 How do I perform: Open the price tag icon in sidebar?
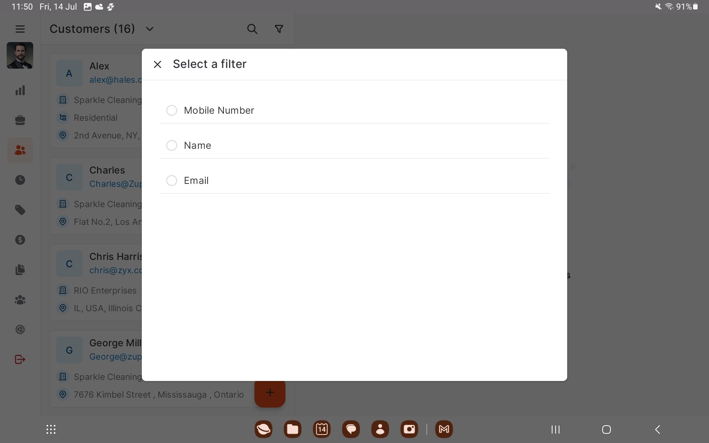20,210
